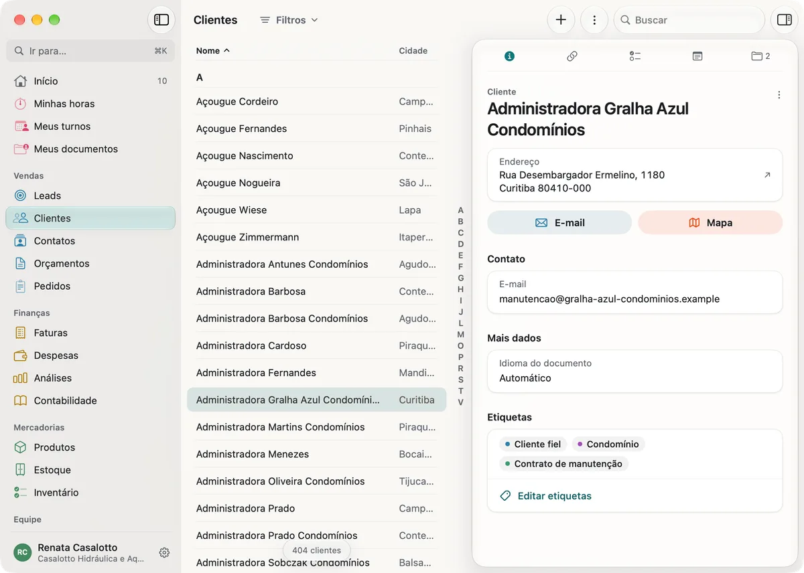The image size is (804, 573).
Task: Toggle the left sidebar panel icon
Action: tap(161, 20)
